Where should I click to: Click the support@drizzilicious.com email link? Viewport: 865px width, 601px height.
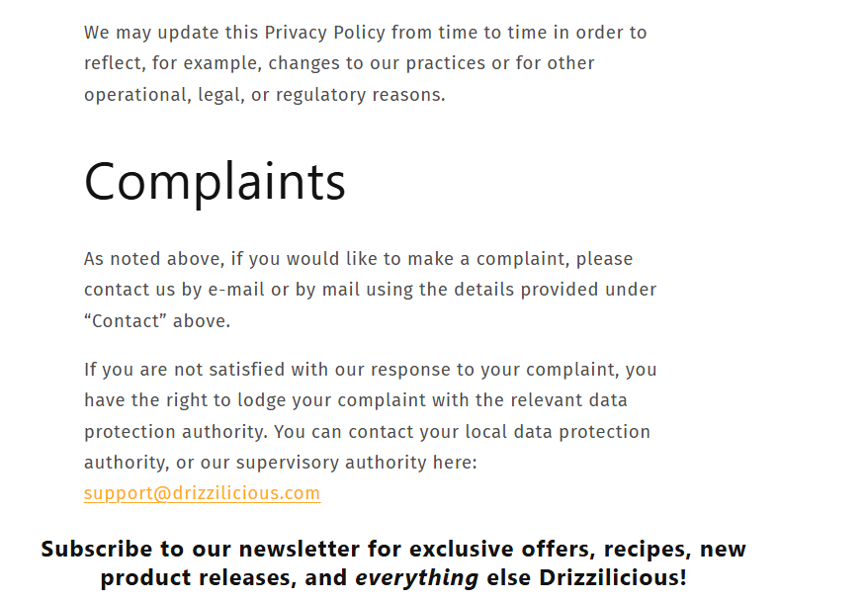coord(202,493)
